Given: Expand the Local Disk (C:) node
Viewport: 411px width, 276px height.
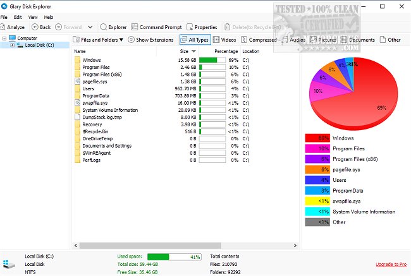Looking at the screenshot, I should point(12,45).
